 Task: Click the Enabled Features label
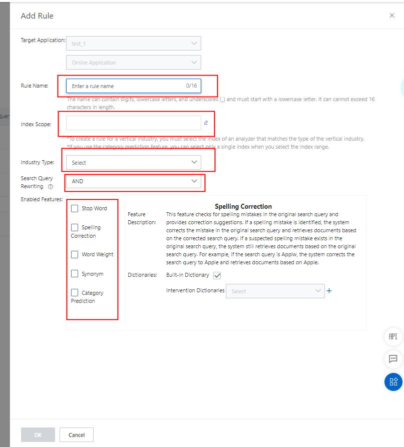(42, 199)
